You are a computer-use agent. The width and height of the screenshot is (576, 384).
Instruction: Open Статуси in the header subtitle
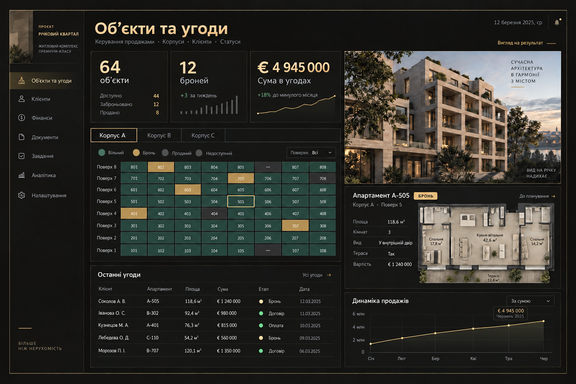tap(230, 42)
